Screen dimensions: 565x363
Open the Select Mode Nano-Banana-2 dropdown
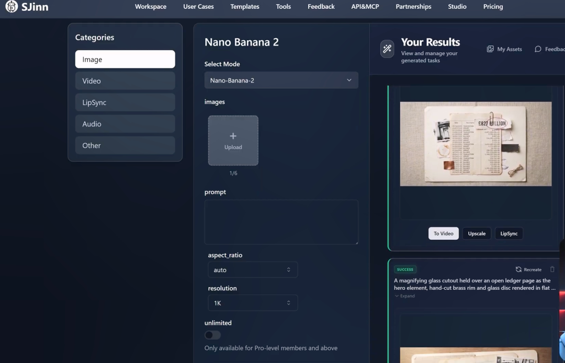[281, 80]
